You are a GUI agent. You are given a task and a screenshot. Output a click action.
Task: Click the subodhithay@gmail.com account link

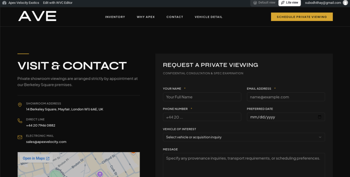click(x=323, y=3)
